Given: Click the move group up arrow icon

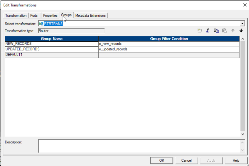Looking at the screenshot, I should (233, 31).
